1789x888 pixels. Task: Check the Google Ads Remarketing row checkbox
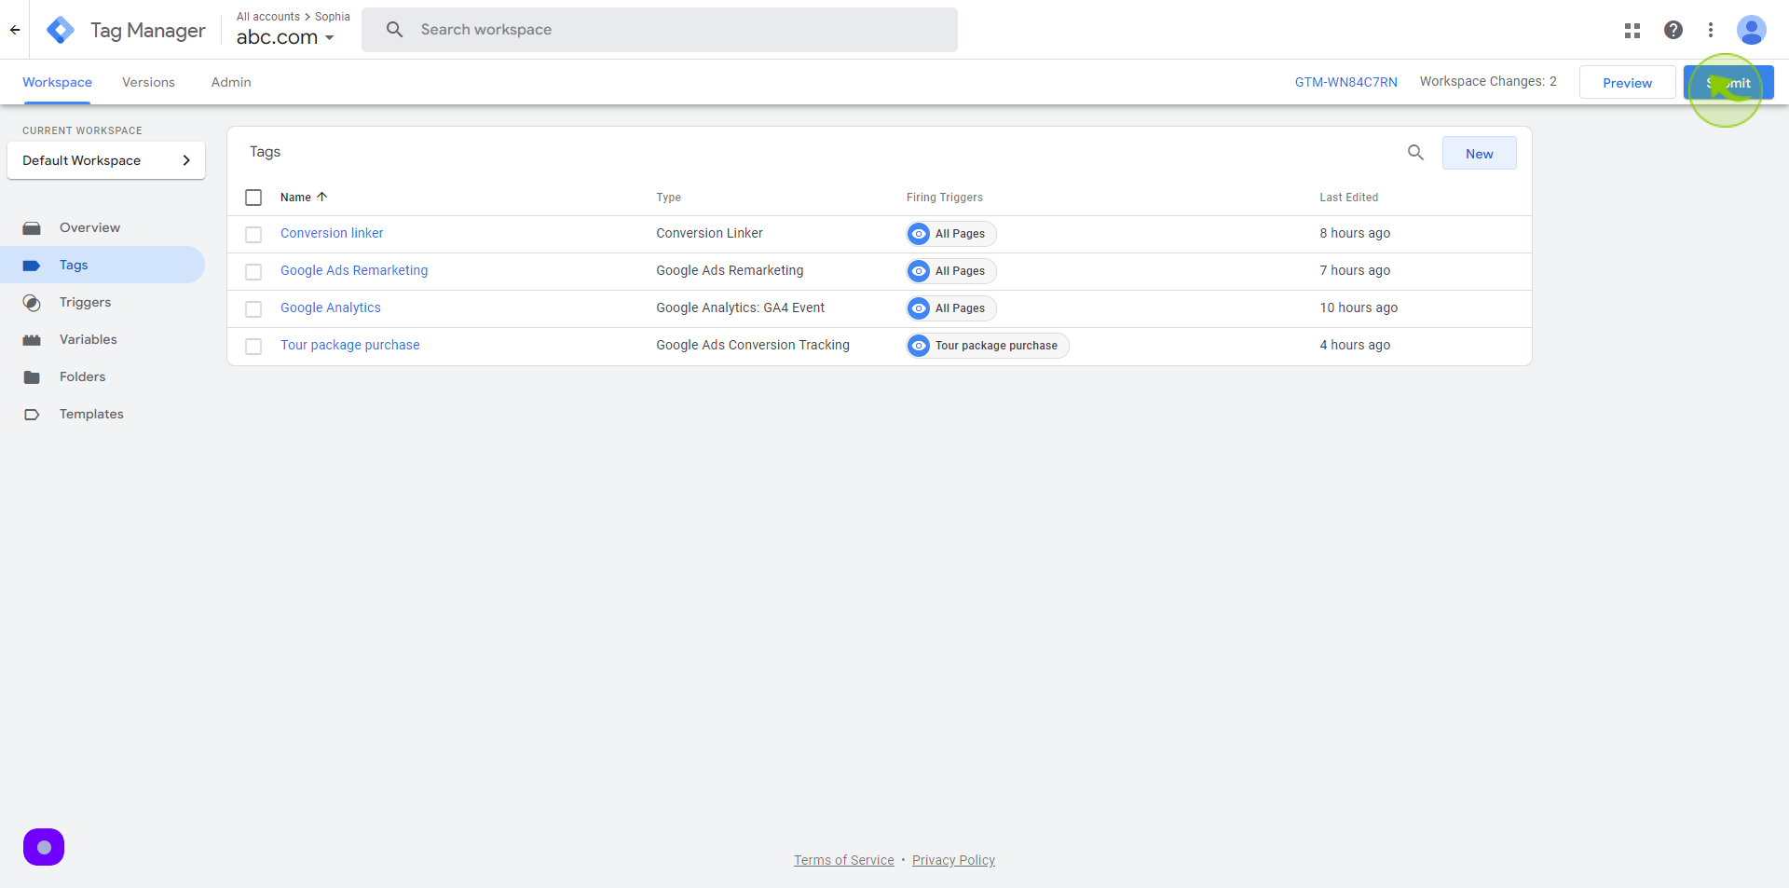[253, 271]
